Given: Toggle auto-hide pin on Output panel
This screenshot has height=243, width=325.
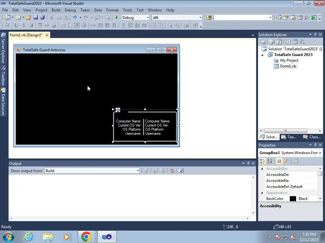Looking at the screenshot, I should 248,163.
